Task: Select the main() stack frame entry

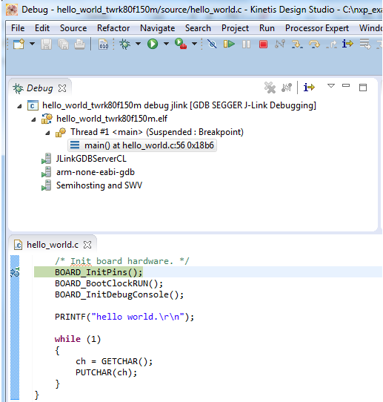Action: tap(142, 145)
